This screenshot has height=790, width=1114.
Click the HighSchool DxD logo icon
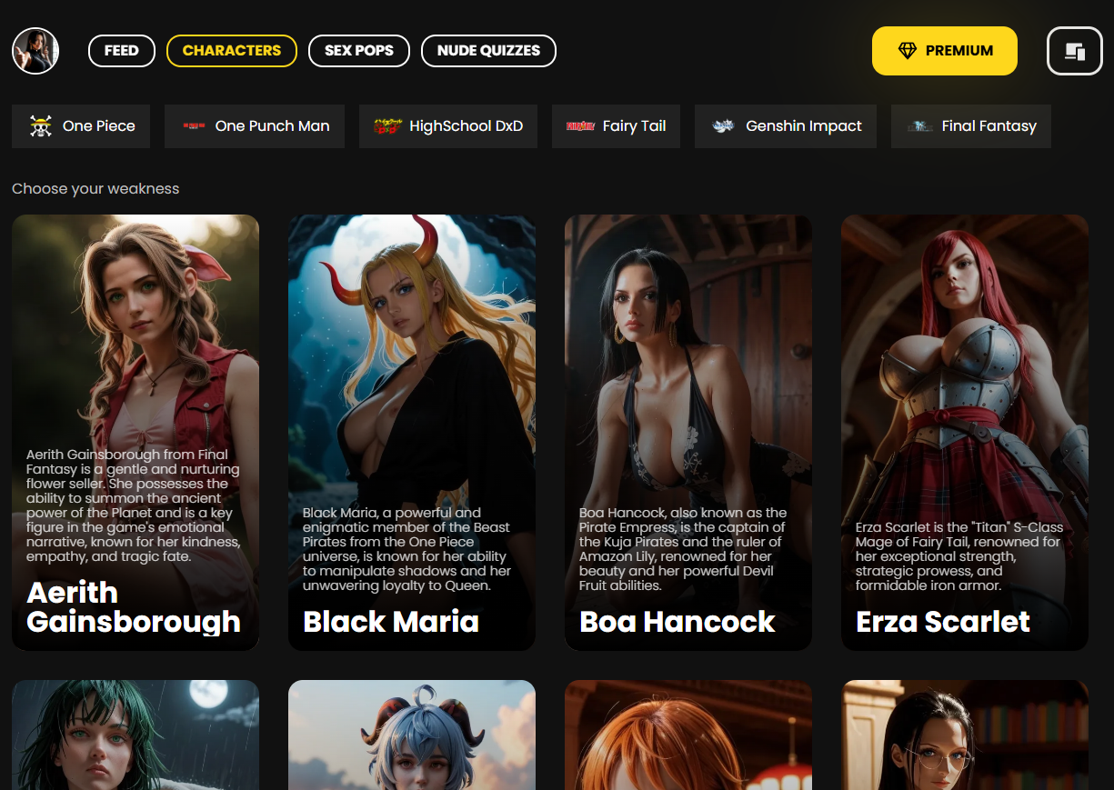point(388,126)
